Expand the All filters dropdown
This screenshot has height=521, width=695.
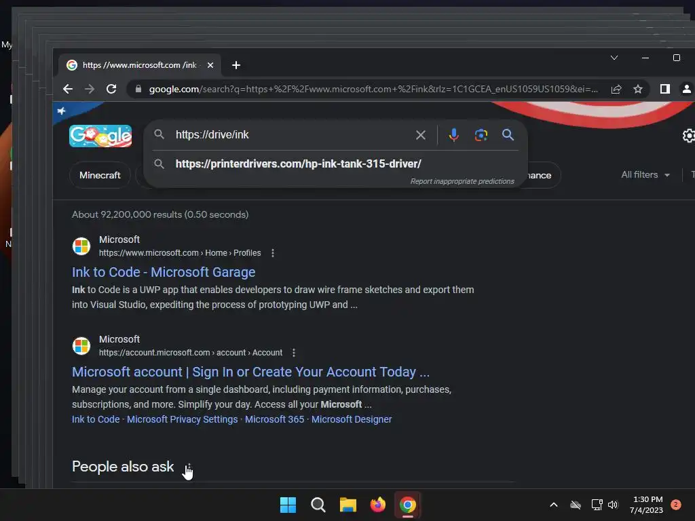click(x=645, y=174)
